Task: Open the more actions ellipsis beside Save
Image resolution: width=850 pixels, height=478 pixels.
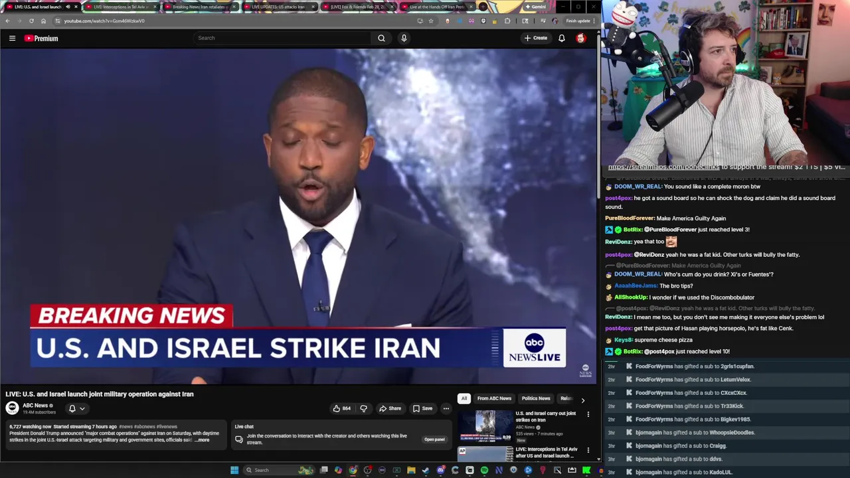Action: (446, 408)
